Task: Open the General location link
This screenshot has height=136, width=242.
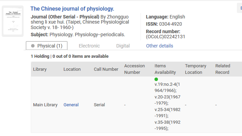Action: click(71, 105)
